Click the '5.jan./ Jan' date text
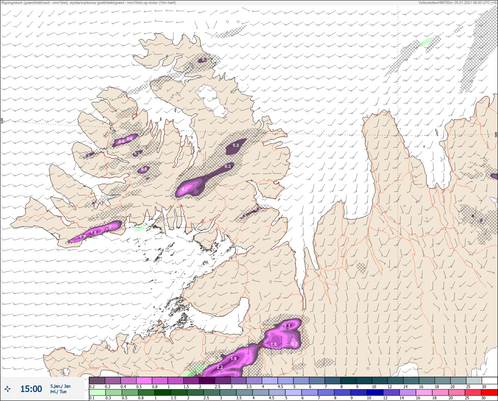 click(x=60, y=386)
